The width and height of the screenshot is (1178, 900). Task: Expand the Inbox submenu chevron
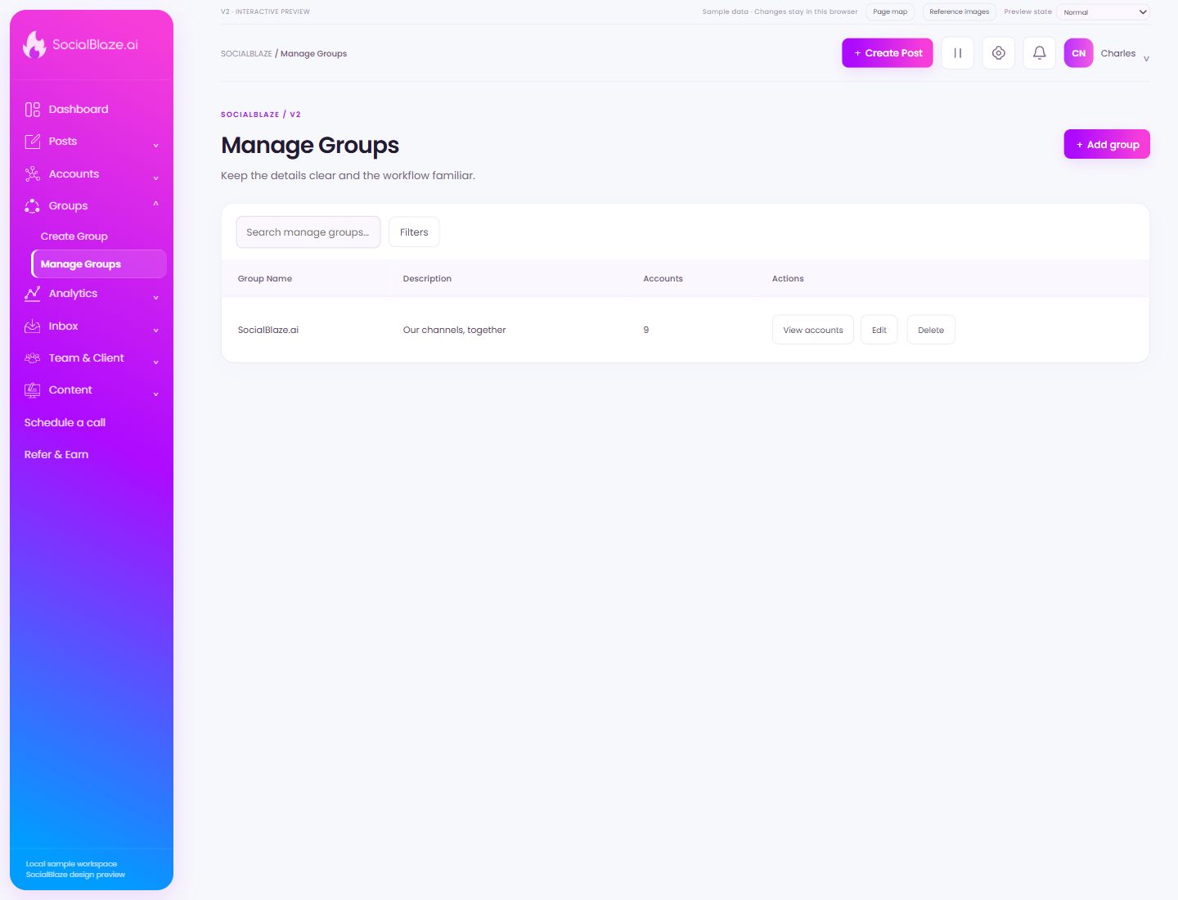coord(155,331)
